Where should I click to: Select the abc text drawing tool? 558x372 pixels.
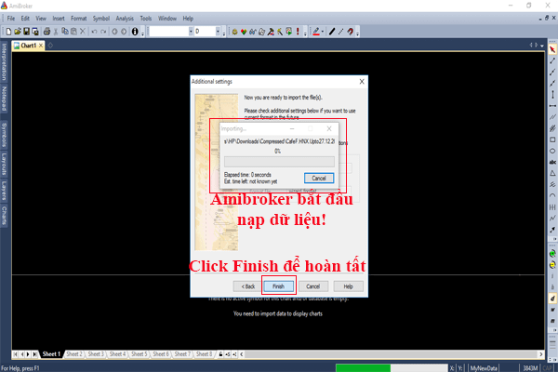click(x=552, y=162)
